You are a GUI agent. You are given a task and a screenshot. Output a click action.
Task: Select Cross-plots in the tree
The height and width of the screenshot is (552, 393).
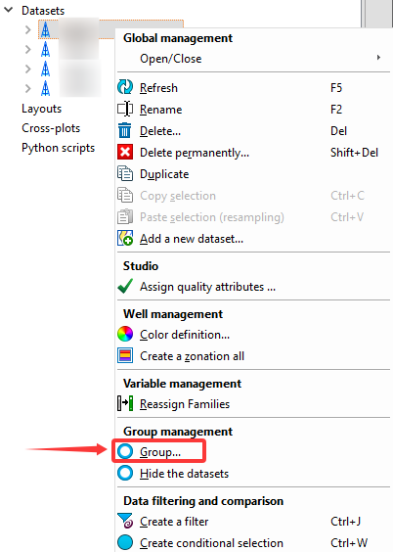pos(51,128)
